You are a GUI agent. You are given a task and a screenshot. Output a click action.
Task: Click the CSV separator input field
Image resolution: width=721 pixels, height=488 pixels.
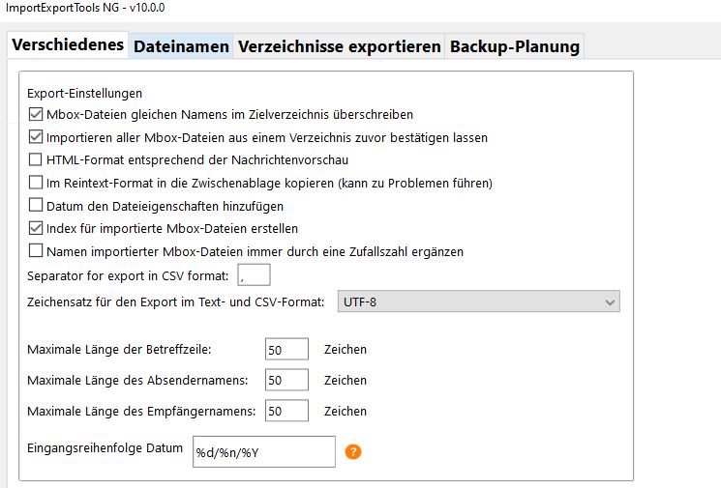point(254,276)
